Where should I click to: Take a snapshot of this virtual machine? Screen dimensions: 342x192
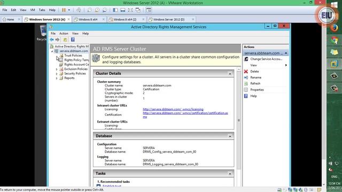89,10
